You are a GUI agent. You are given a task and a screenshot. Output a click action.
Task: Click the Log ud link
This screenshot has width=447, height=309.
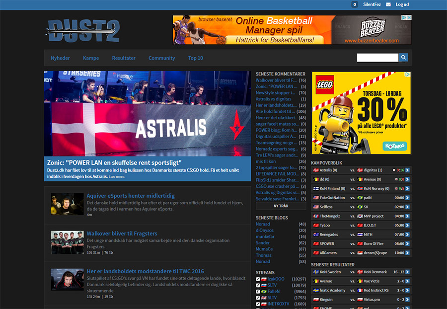coord(402,4)
